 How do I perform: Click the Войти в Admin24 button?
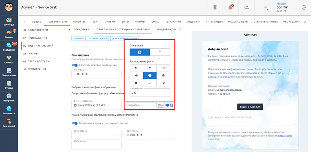(250, 106)
